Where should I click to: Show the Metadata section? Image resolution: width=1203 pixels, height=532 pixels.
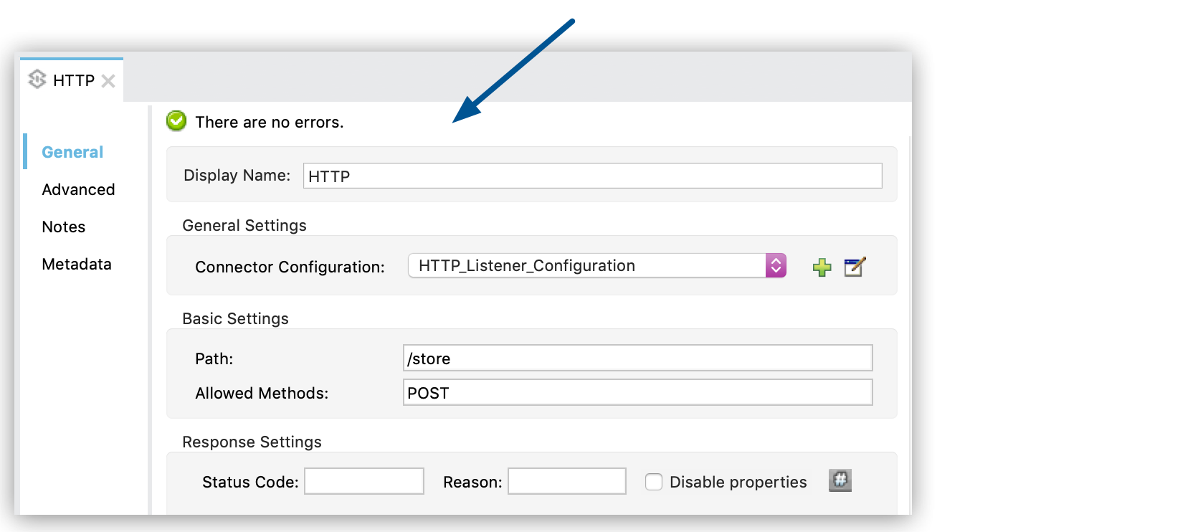77,264
